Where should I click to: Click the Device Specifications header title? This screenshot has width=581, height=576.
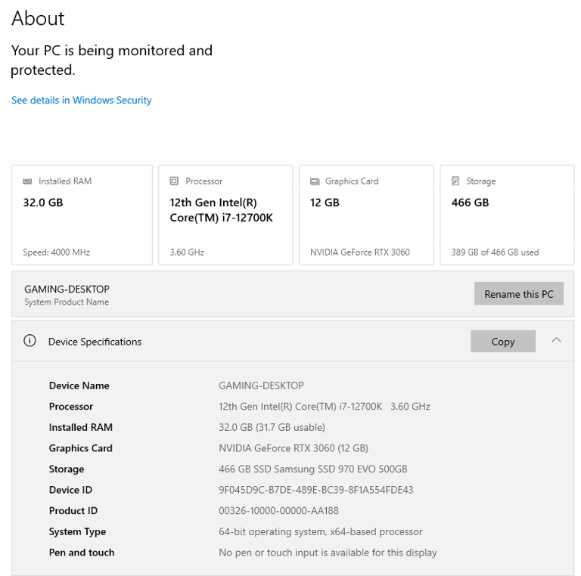pyautogui.click(x=95, y=342)
